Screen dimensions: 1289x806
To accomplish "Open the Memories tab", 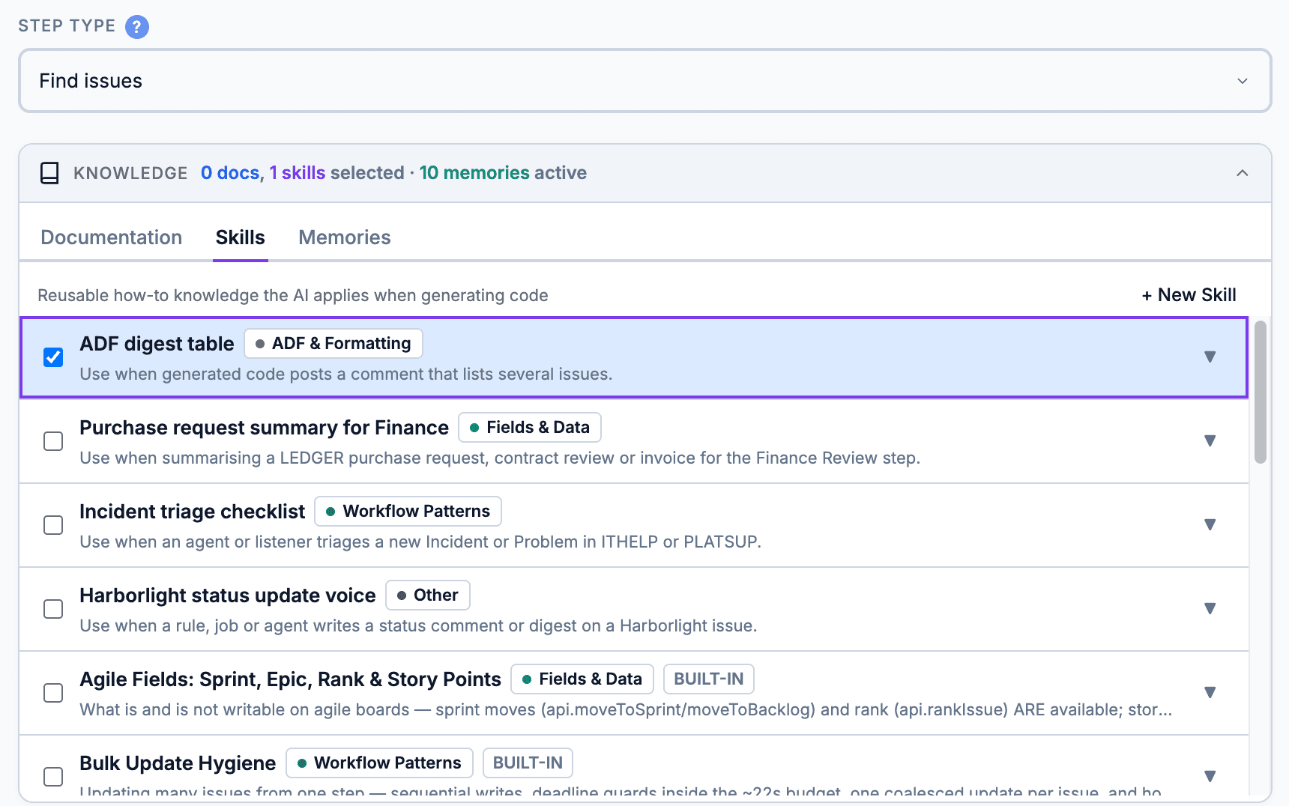I will pos(345,237).
